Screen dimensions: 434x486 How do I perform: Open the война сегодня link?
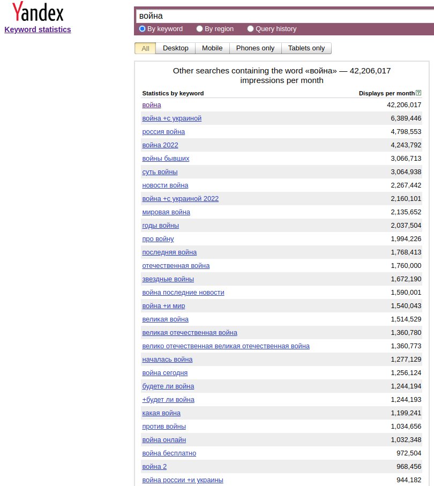(x=165, y=373)
